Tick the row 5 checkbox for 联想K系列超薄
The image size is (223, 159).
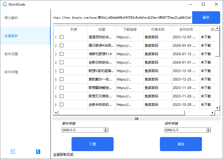tap(61, 71)
